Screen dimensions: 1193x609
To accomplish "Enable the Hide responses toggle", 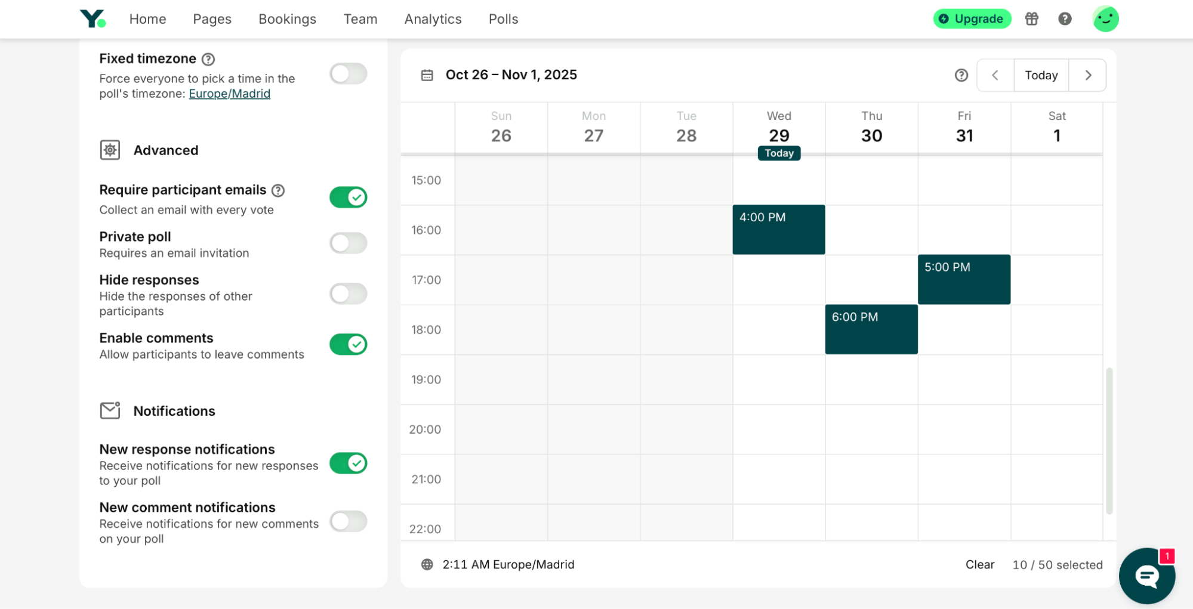I will click(x=348, y=293).
